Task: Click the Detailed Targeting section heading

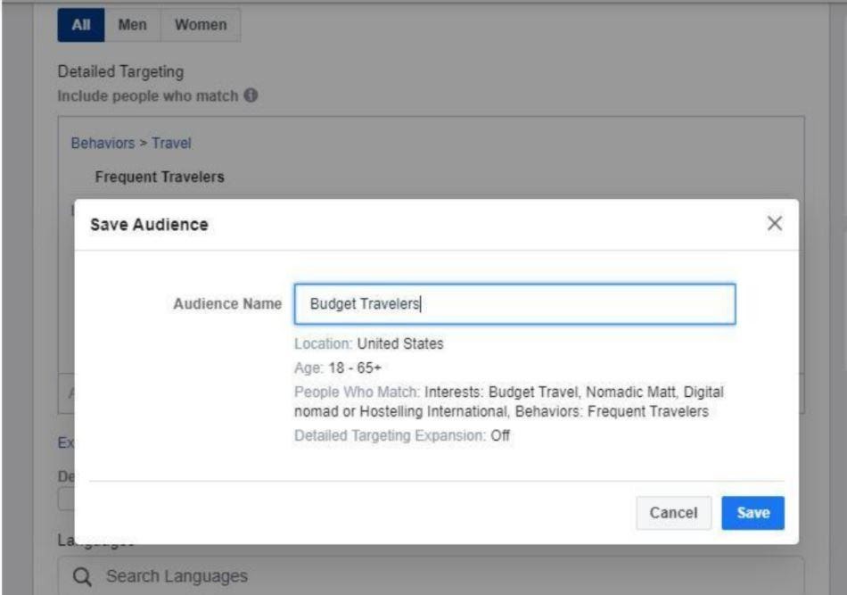Action: pyautogui.click(x=119, y=71)
